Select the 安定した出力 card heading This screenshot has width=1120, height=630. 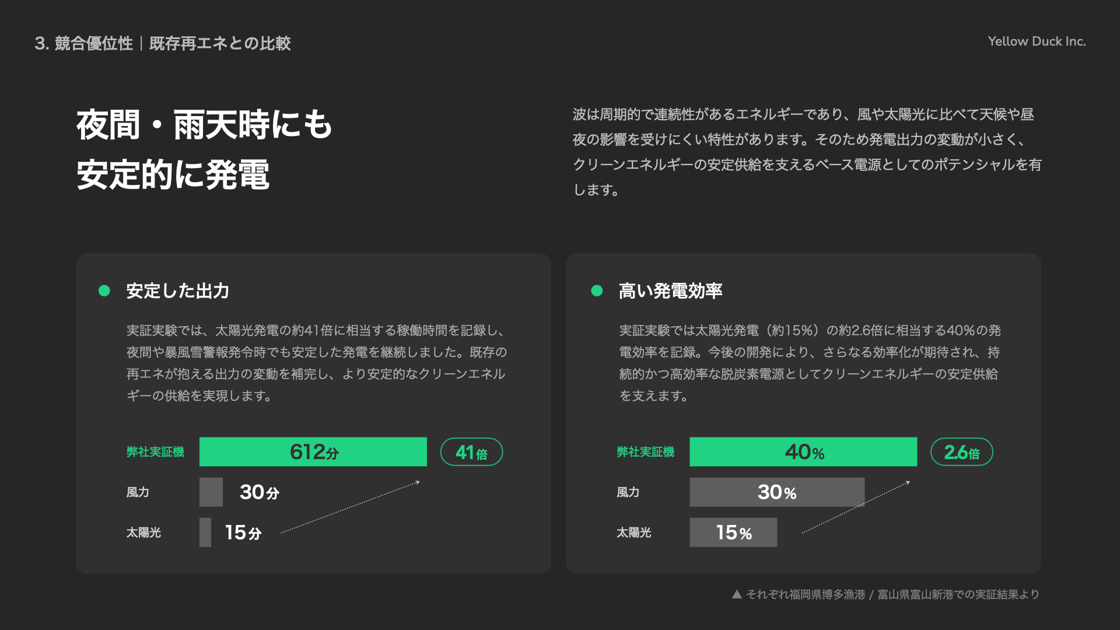pyautogui.click(x=178, y=290)
